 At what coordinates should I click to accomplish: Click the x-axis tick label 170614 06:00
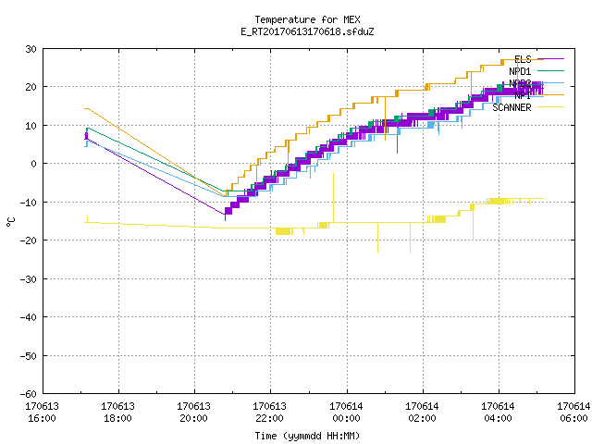pos(573,413)
